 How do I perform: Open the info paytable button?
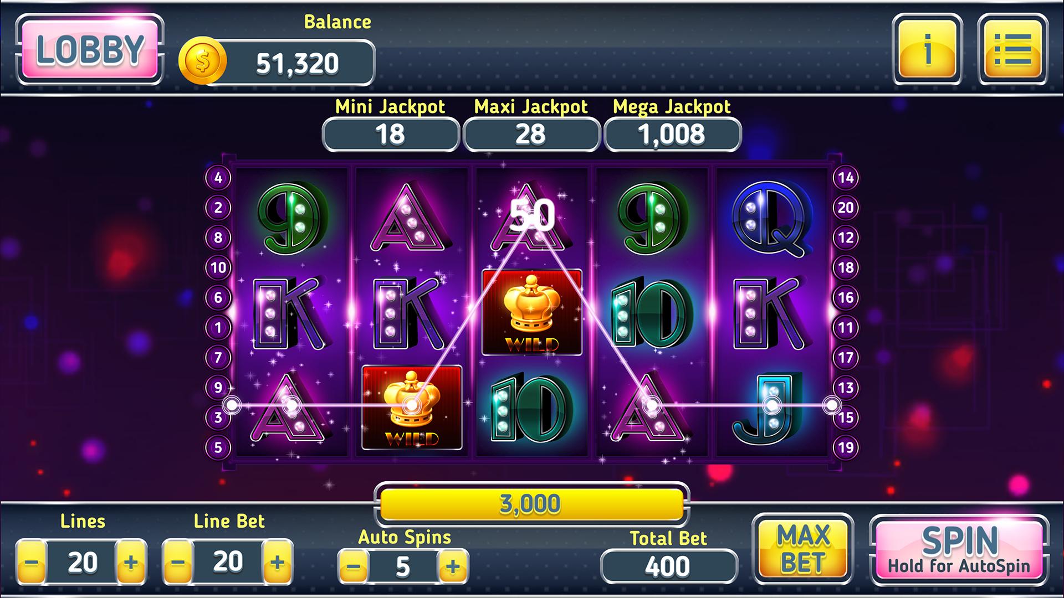coord(927,49)
